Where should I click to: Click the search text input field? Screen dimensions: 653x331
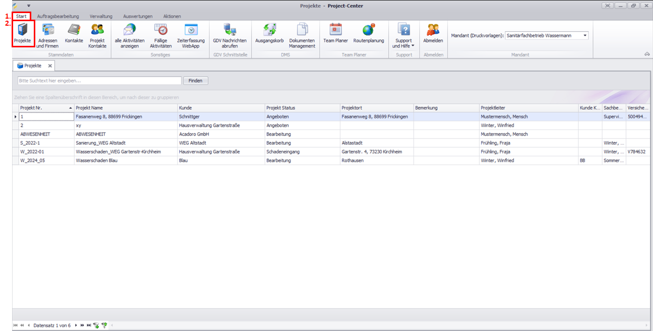pyautogui.click(x=99, y=81)
